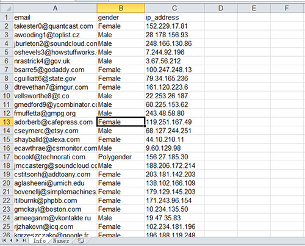This screenshot has width=305, height=246.
Task: Click the active Female cell in row 13
Action: (x=121, y=122)
